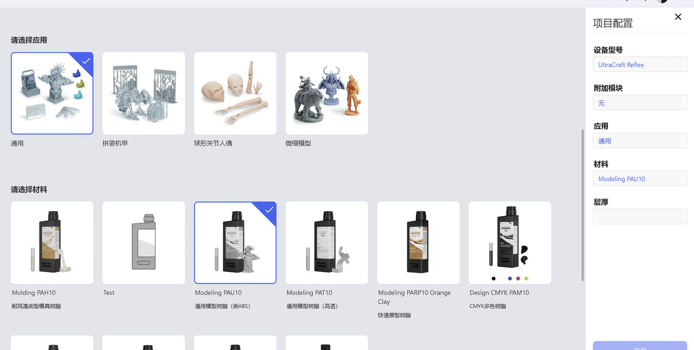Choose the 拼装机甲 application thumbnail

click(144, 93)
